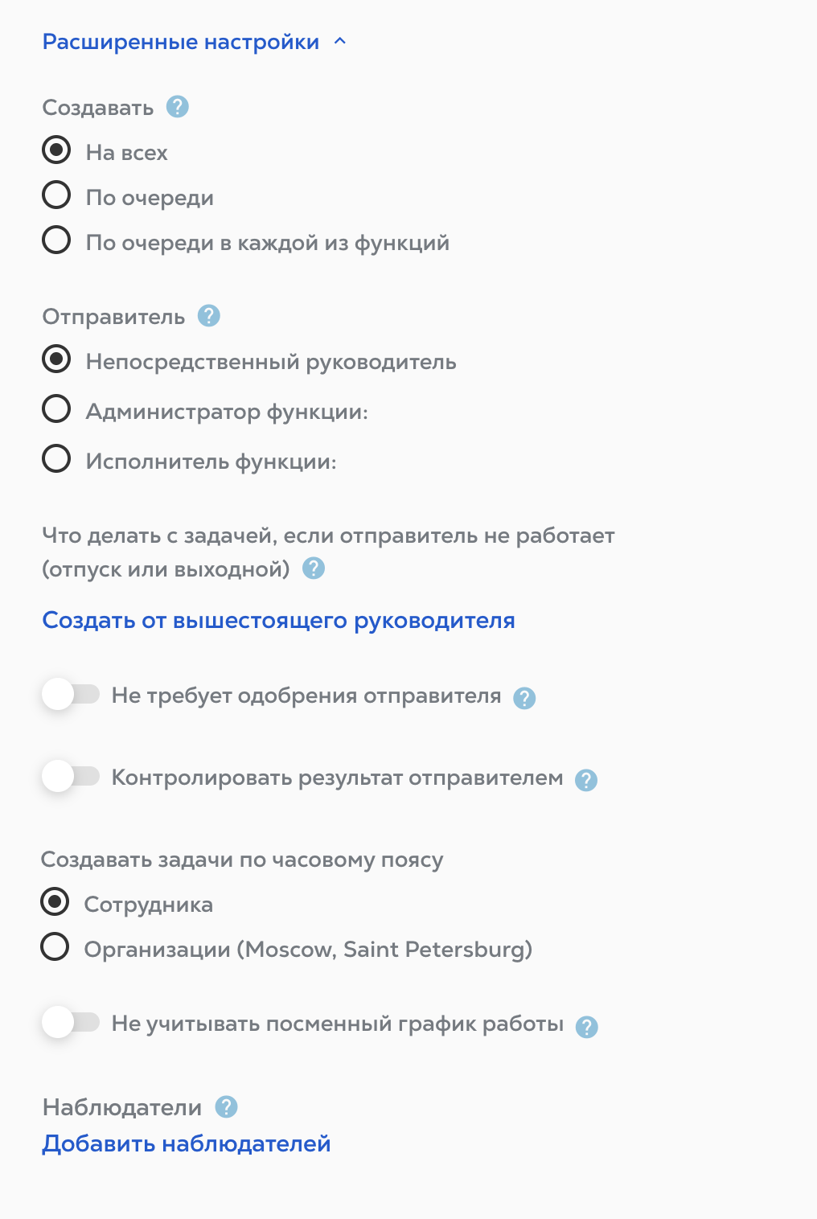The width and height of the screenshot is (817, 1219).
Task: Select По очереди radio option
Action: click(x=56, y=195)
